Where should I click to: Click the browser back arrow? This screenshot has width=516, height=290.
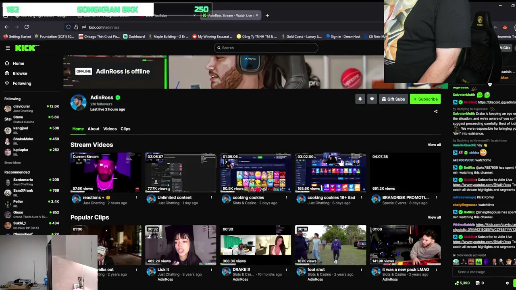coord(6,27)
